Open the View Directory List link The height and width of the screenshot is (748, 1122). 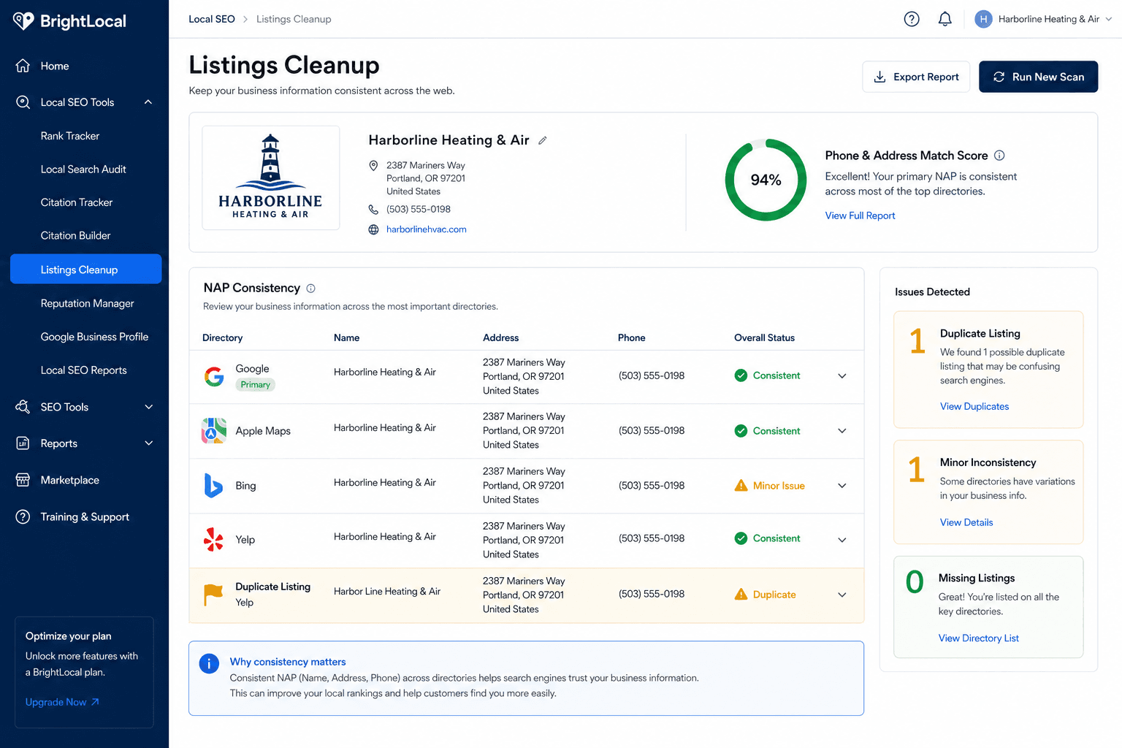(978, 638)
